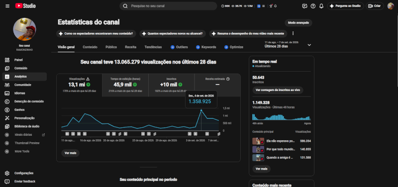Click Ver contagem de inscritos ao vivo

pos(278,90)
